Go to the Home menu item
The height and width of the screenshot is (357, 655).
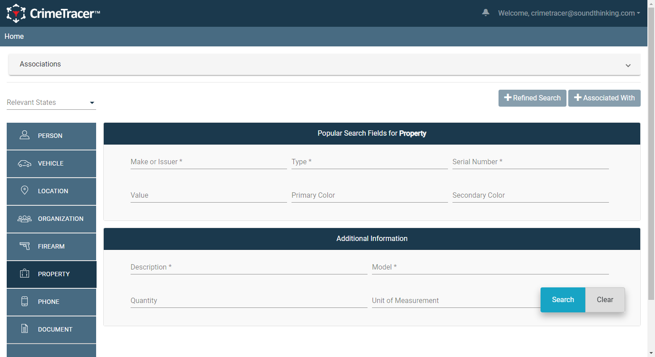tap(14, 36)
